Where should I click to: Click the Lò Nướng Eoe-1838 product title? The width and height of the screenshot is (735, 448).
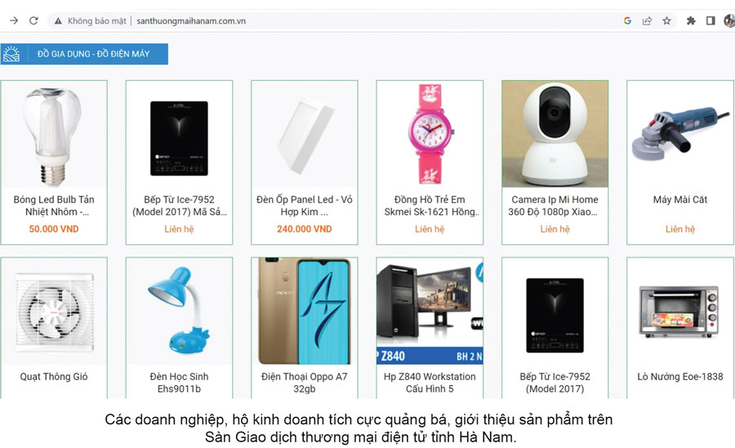pyautogui.click(x=680, y=377)
